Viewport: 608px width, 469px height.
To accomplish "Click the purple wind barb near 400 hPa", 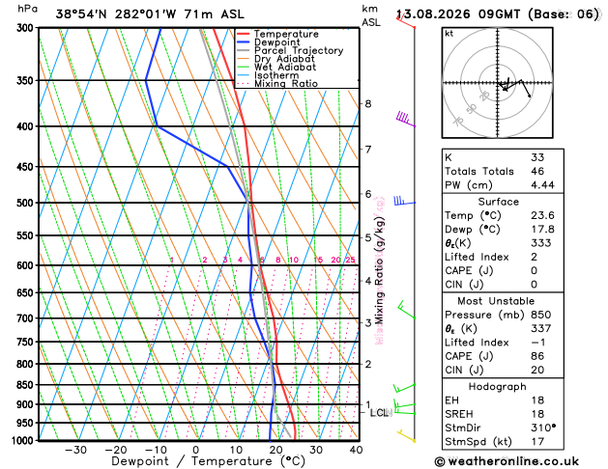I will [406, 120].
